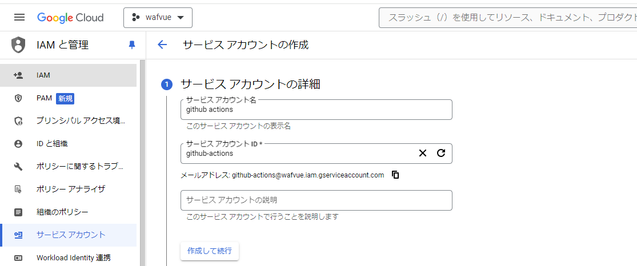The width and height of the screenshot is (637, 266).
Task: Open PAM in the sidebar
Action: pos(68,98)
